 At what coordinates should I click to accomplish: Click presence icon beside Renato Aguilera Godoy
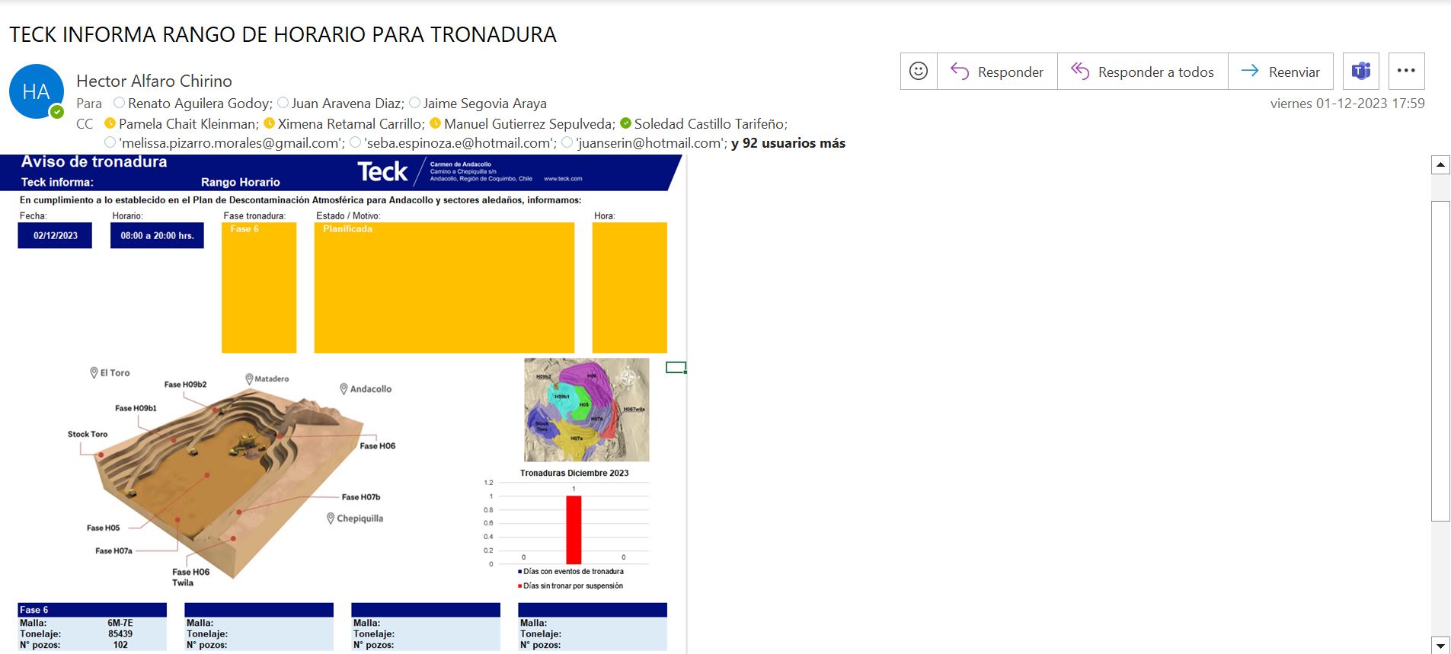pyautogui.click(x=119, y=102)
